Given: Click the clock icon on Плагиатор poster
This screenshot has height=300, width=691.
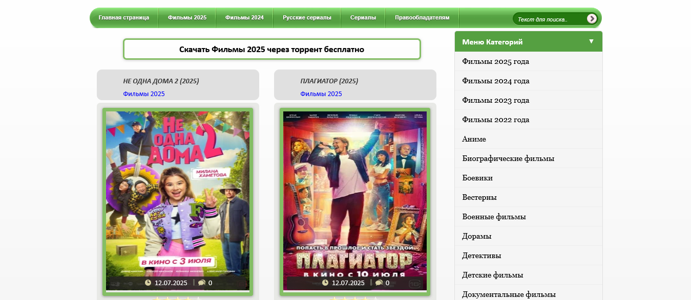Looking at the screenshot, I should click(x=325, y=283).
